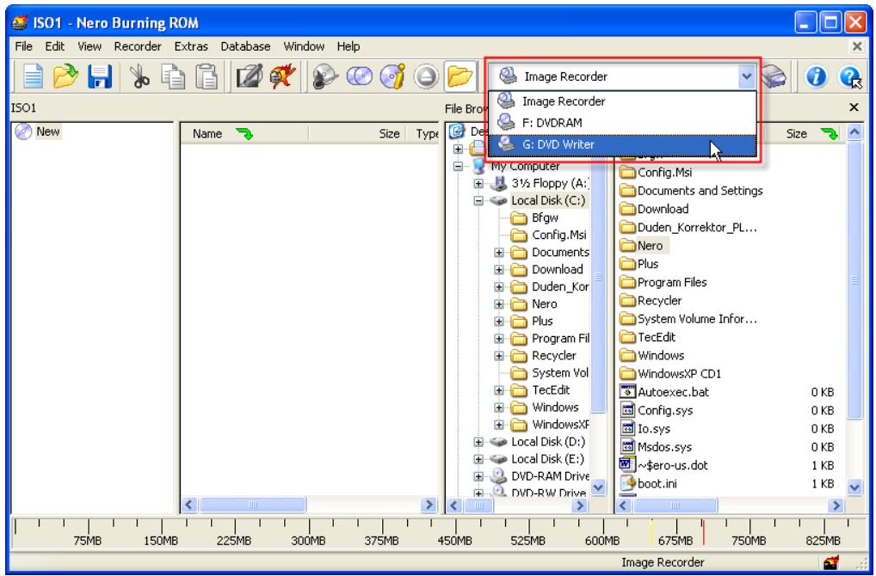Click the Copy disc double-CD icon
Viewport: 876px width, 576px height.
(359, 76)
